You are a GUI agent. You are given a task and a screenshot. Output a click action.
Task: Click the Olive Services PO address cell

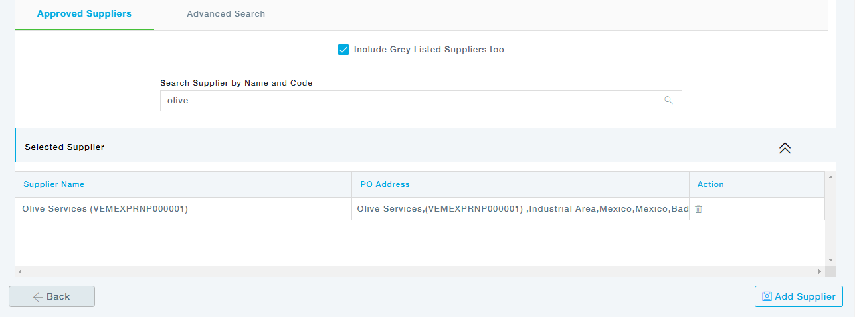click(520, 209)
